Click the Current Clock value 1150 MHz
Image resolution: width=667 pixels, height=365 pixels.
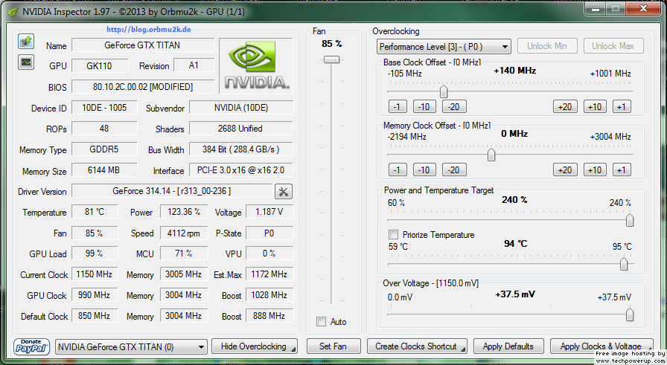click(x=95, y=274)
